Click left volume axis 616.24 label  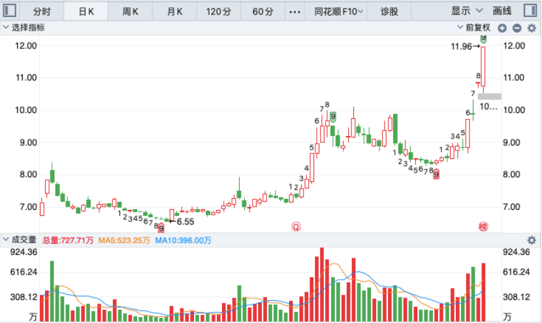(24, 272)
